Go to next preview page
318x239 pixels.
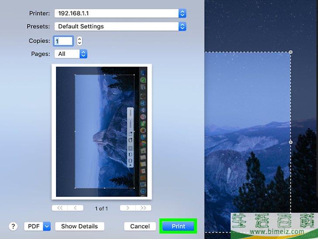point(128,208)
